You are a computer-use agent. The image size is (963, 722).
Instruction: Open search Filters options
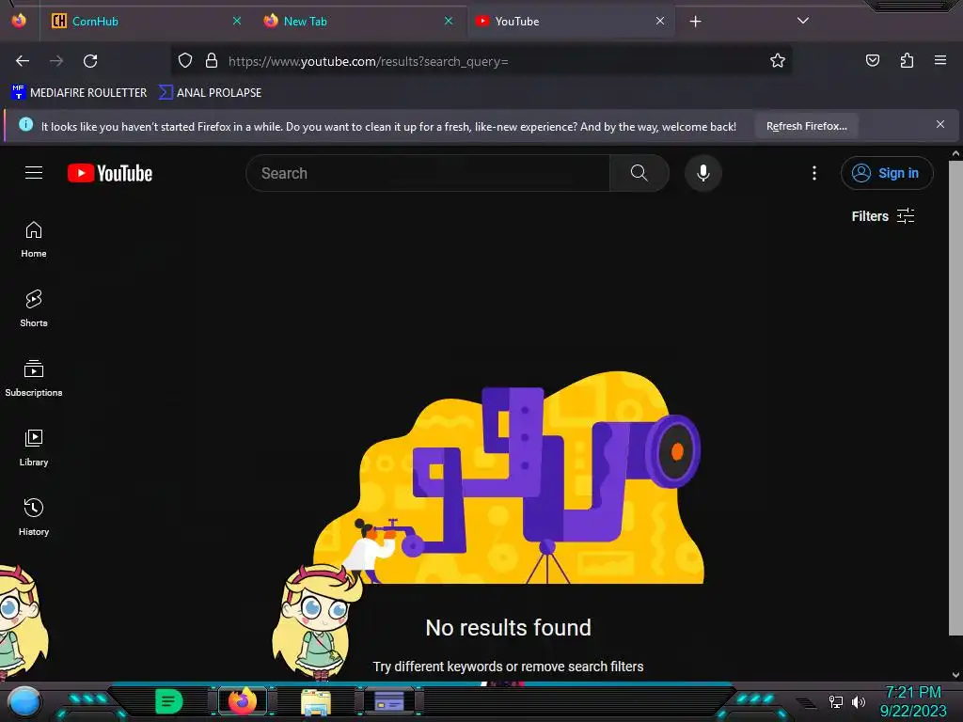[x=883, y=216]
